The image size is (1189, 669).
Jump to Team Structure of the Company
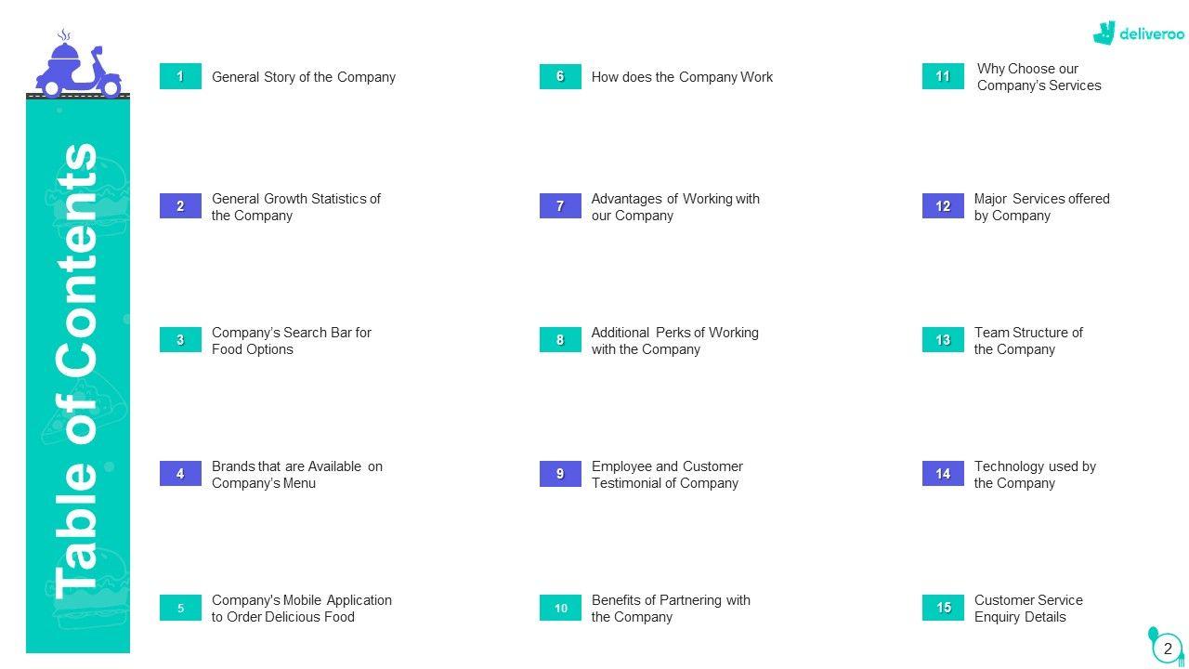1028,341
